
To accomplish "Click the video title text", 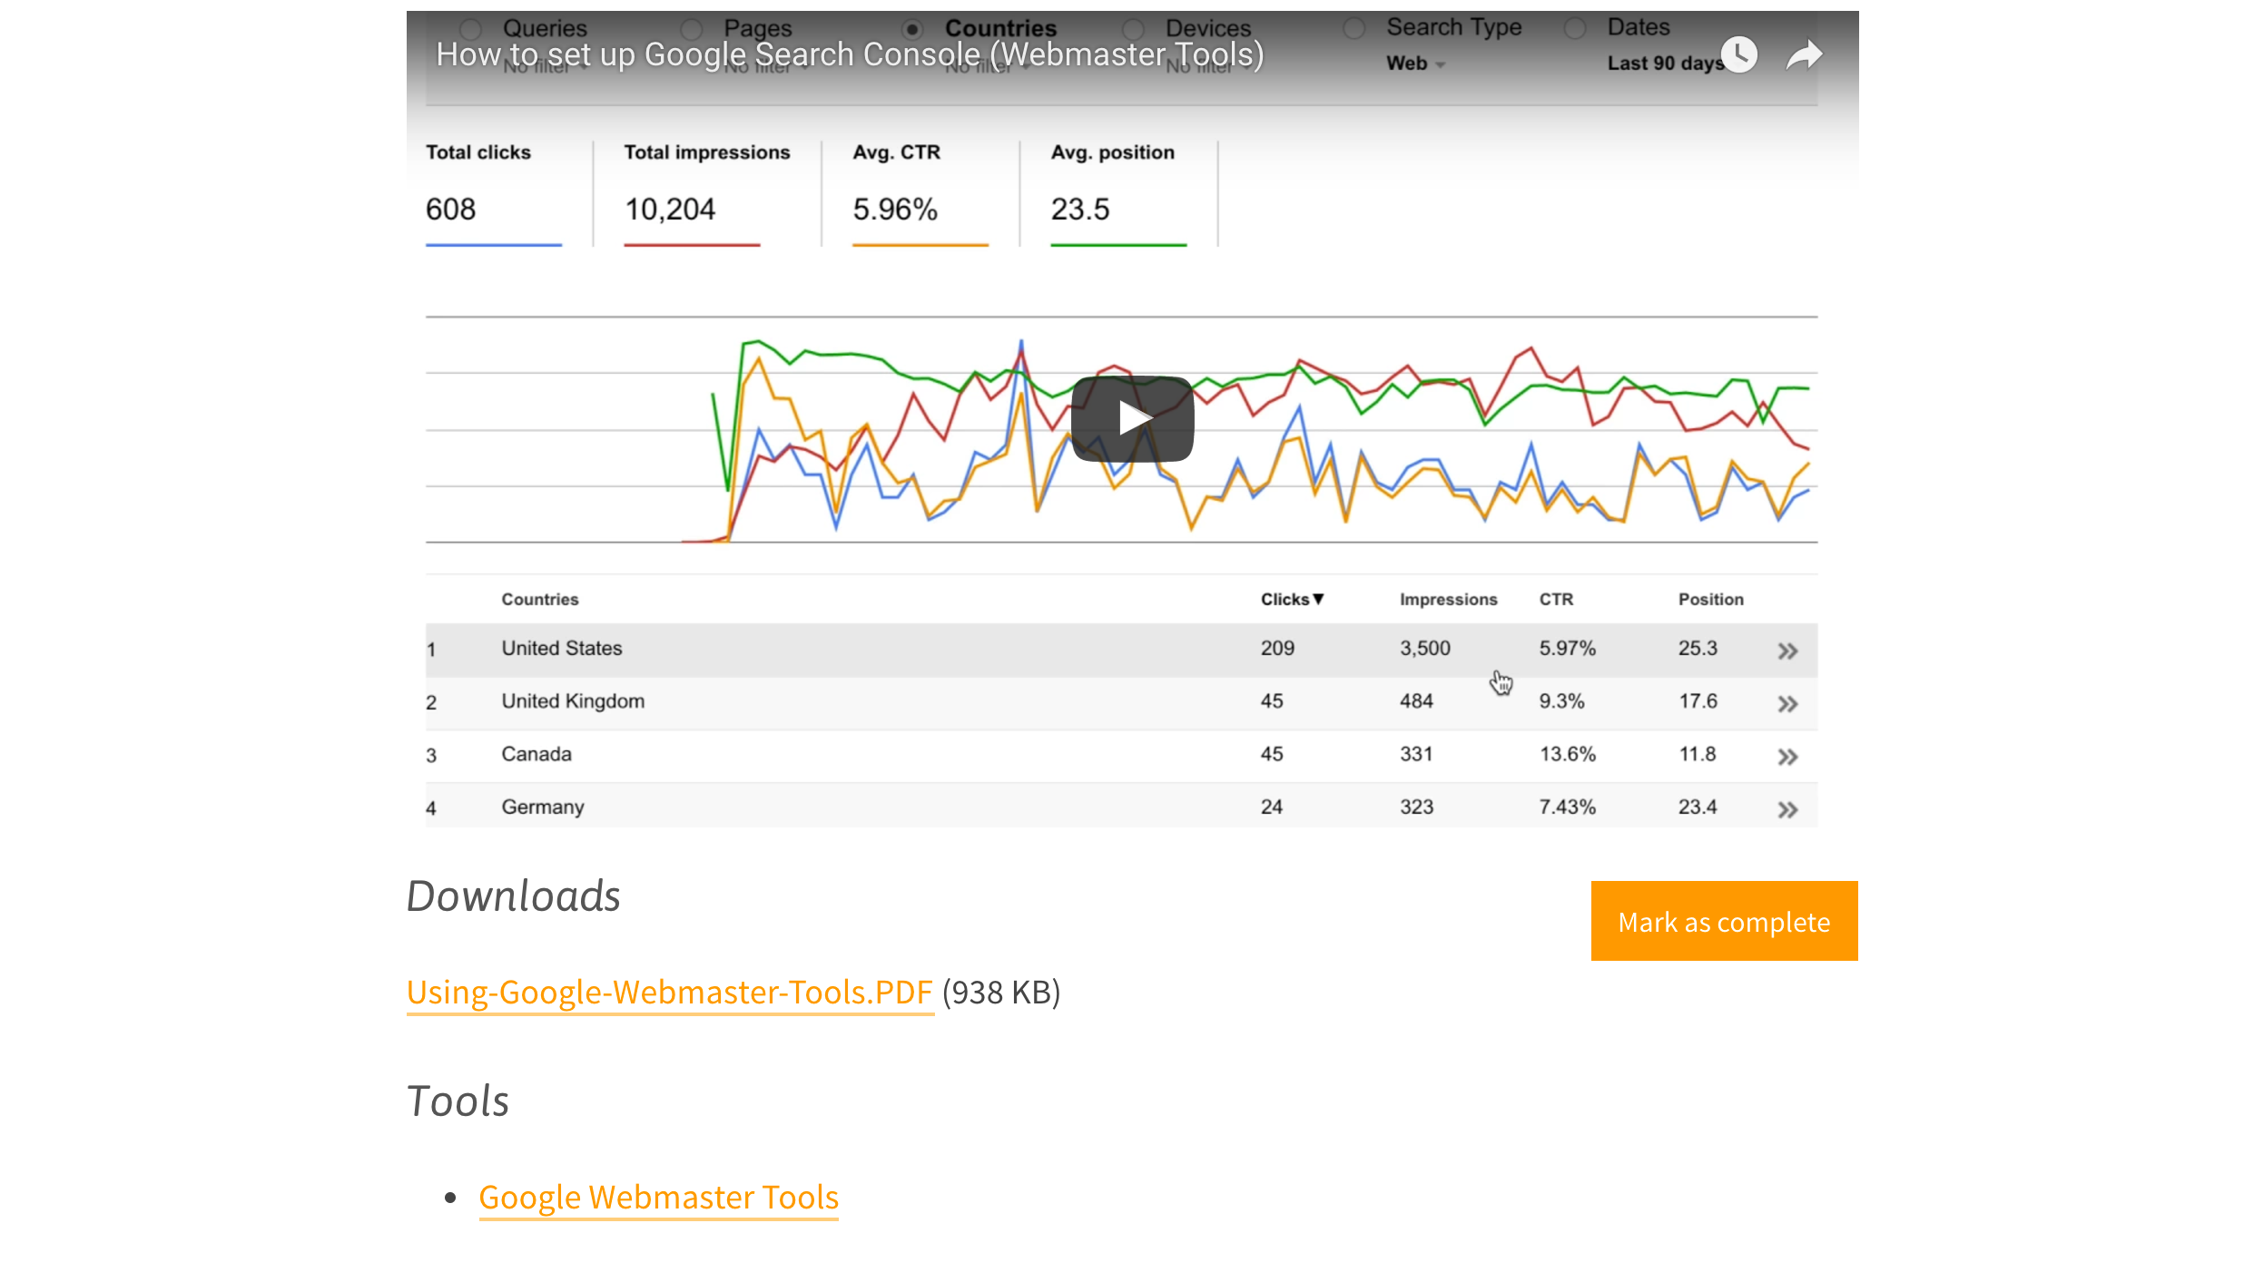I will coord(849,54).
